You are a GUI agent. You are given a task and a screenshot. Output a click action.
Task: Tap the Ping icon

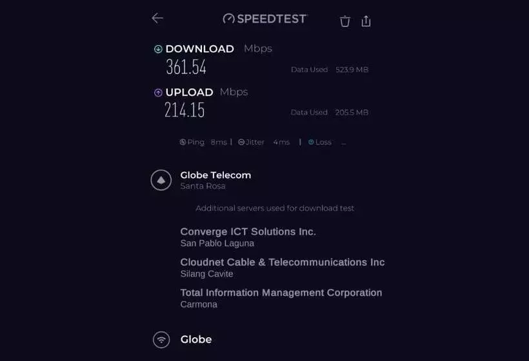tap(183, 142)
